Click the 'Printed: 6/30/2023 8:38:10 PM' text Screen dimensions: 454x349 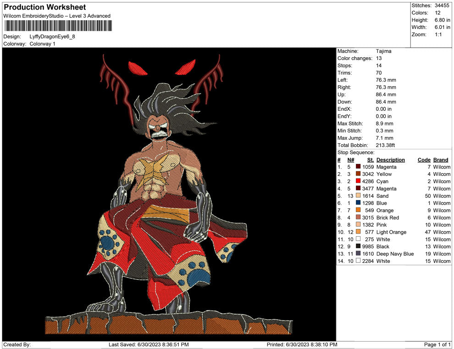pyautogui.click(x=302, y=344)
